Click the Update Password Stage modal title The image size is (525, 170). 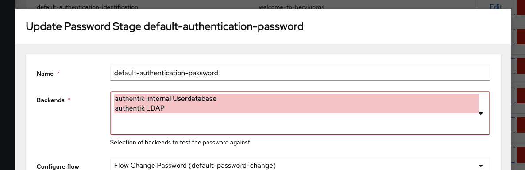click(165, 26)
